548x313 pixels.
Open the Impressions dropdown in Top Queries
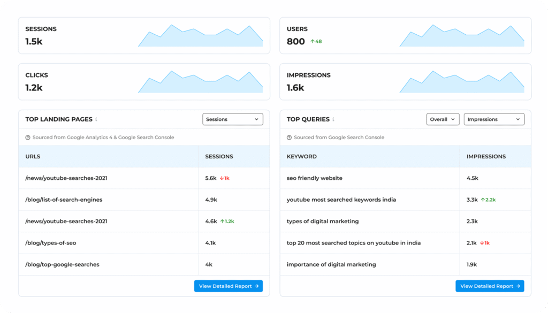tap(494, 119)
